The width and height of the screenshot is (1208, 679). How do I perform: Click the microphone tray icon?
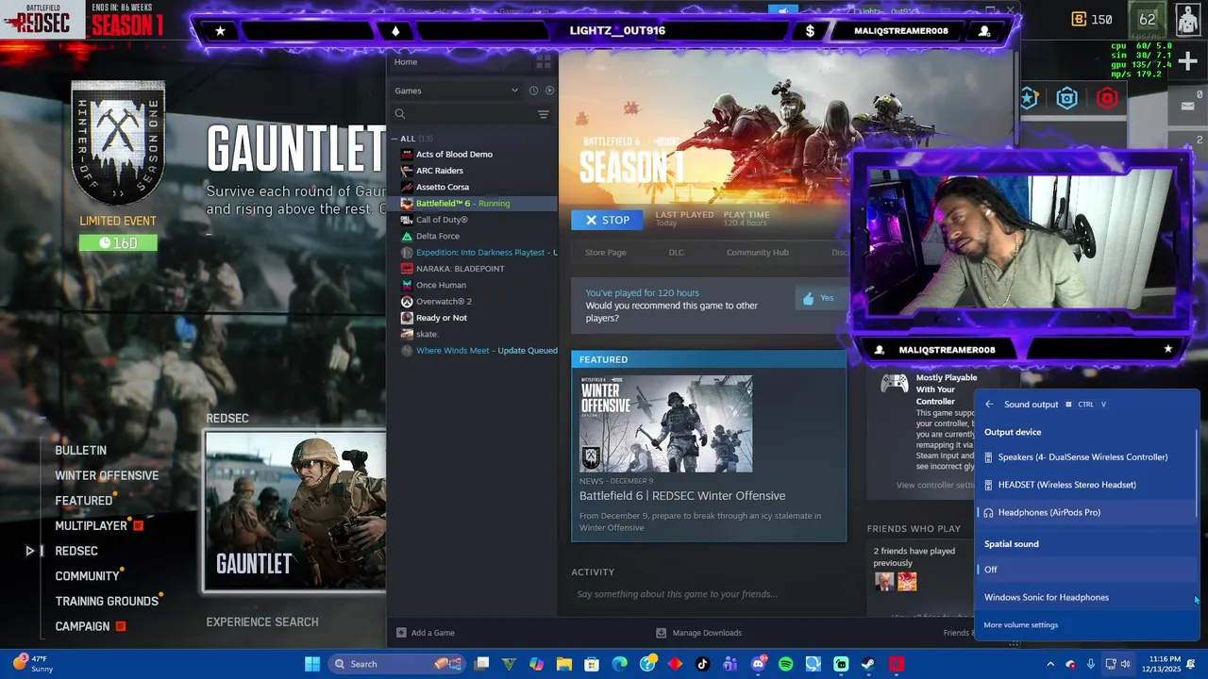[1091, 664]
